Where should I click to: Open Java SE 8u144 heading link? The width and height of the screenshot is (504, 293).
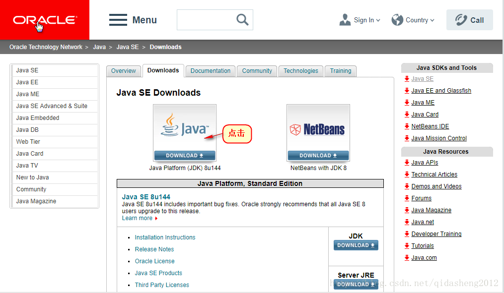point(146,197)
